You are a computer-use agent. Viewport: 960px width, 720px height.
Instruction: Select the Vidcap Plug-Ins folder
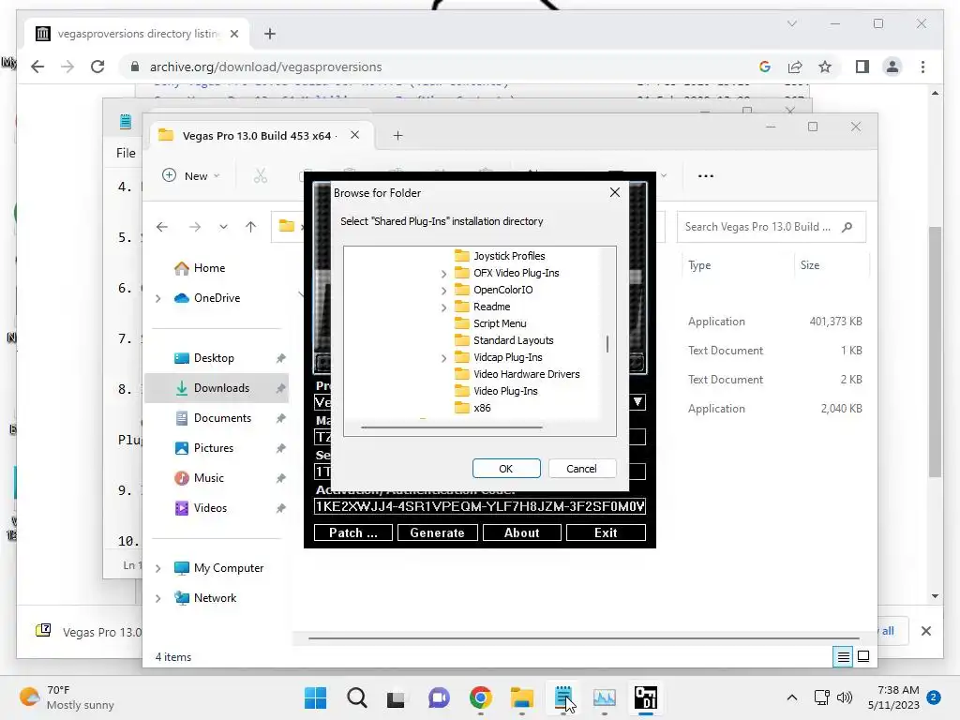507,357
